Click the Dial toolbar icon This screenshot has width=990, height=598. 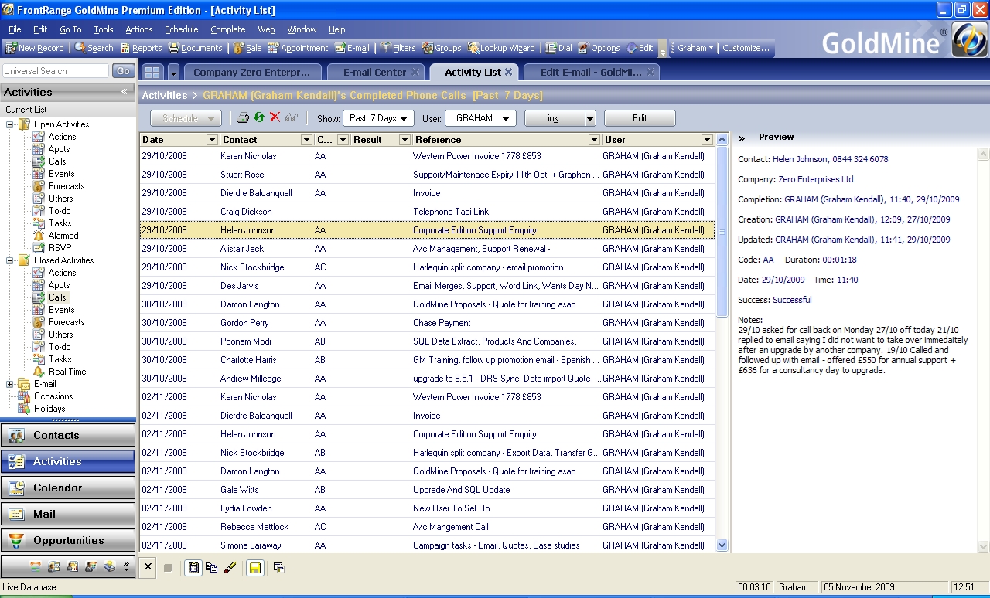pyautogui.click(x=558, y=48)
